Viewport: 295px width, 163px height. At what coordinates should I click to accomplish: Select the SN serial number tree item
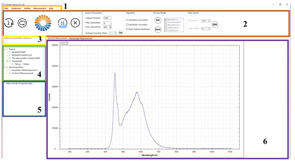tap(22, 55)
